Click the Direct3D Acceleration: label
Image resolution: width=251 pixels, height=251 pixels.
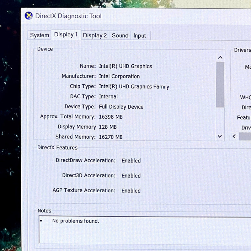tap(89, 175)
